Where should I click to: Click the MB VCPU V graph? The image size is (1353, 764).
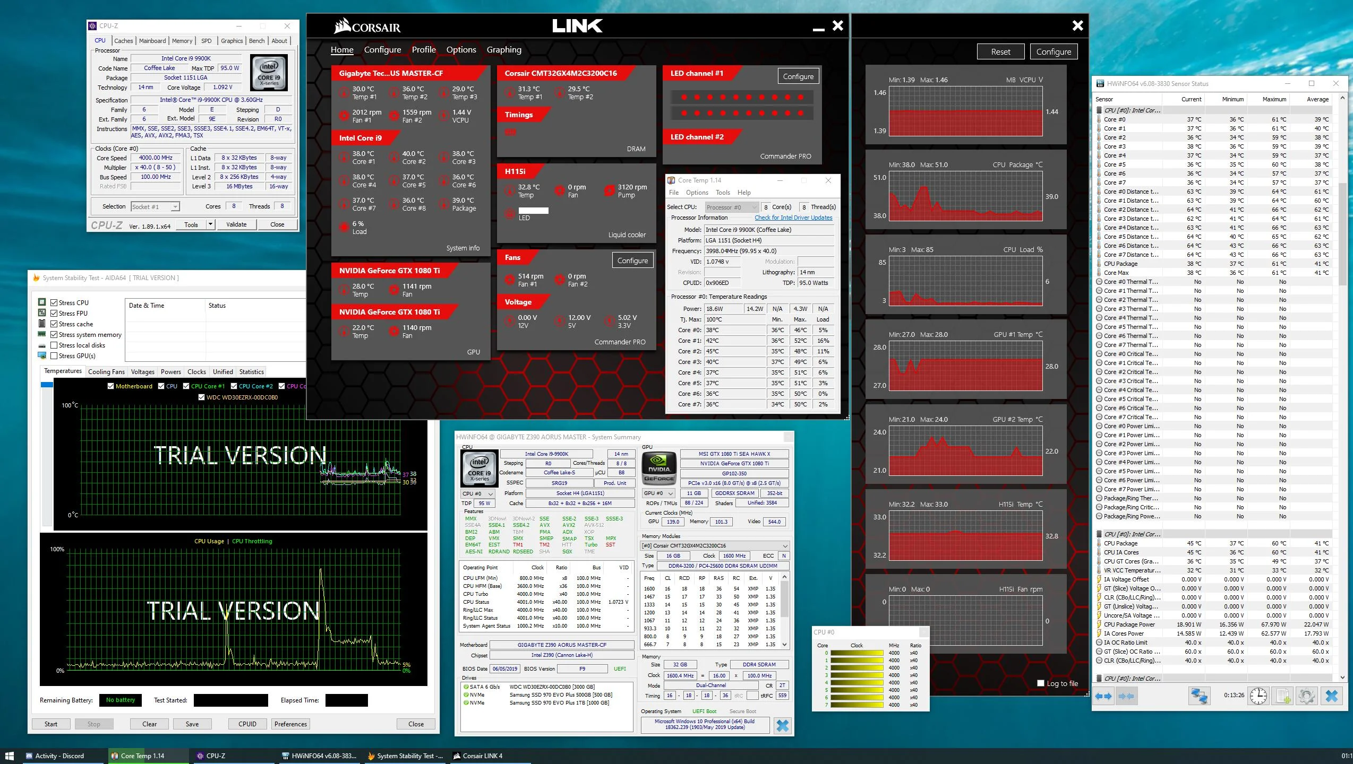coord(965,111)
